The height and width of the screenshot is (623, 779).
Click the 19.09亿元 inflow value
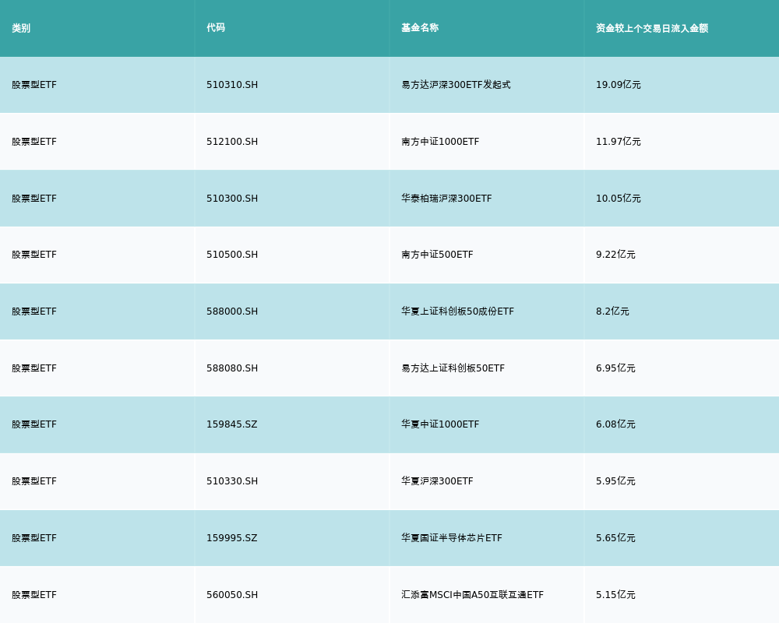click(x=618, y=85)
